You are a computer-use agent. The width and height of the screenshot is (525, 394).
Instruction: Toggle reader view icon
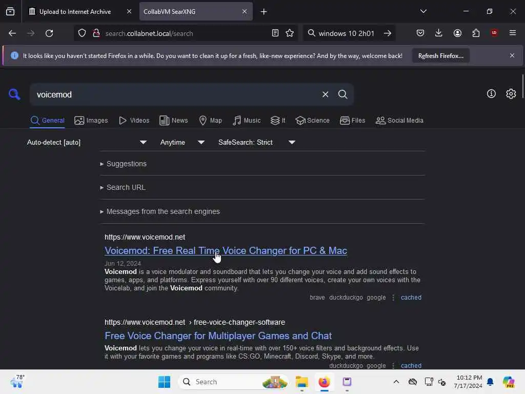pyautogui.click(x=275, y=33)
